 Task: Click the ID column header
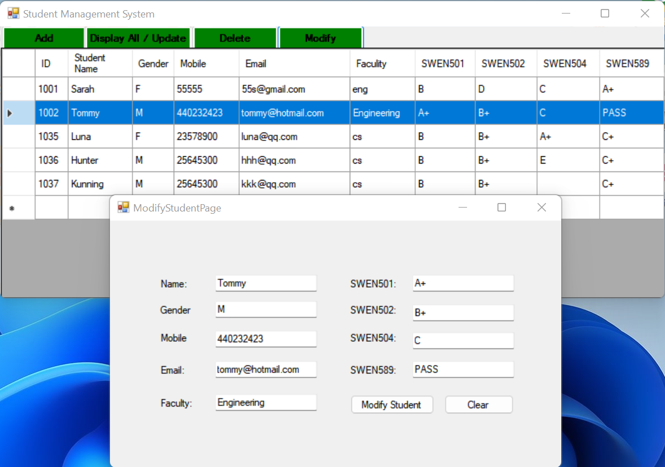point(51,63)
